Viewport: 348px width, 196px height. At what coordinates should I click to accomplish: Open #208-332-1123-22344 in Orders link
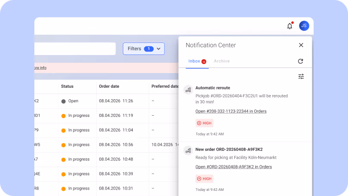(231, 111)
